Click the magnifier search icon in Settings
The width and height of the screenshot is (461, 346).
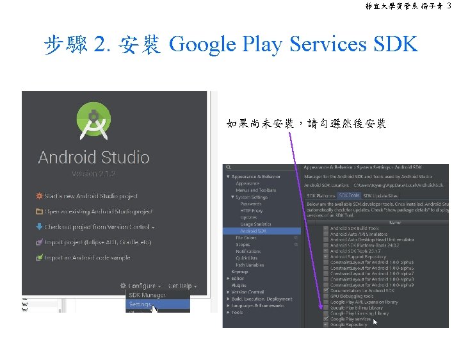(229, 167)
